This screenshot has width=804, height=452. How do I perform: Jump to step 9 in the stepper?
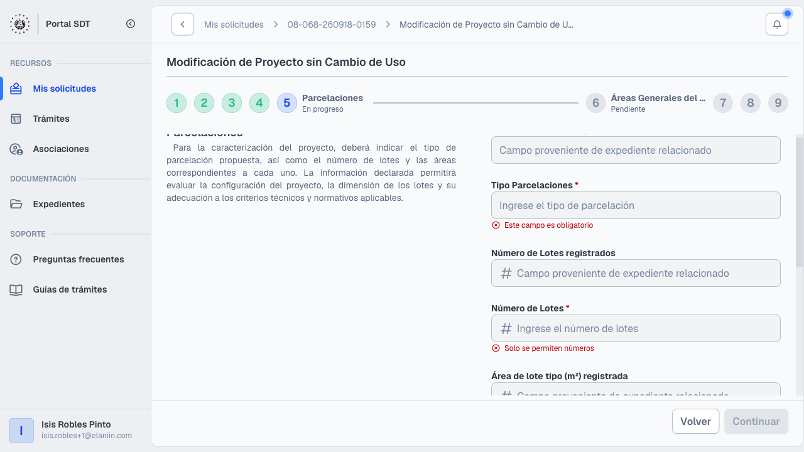pos(778,103)
